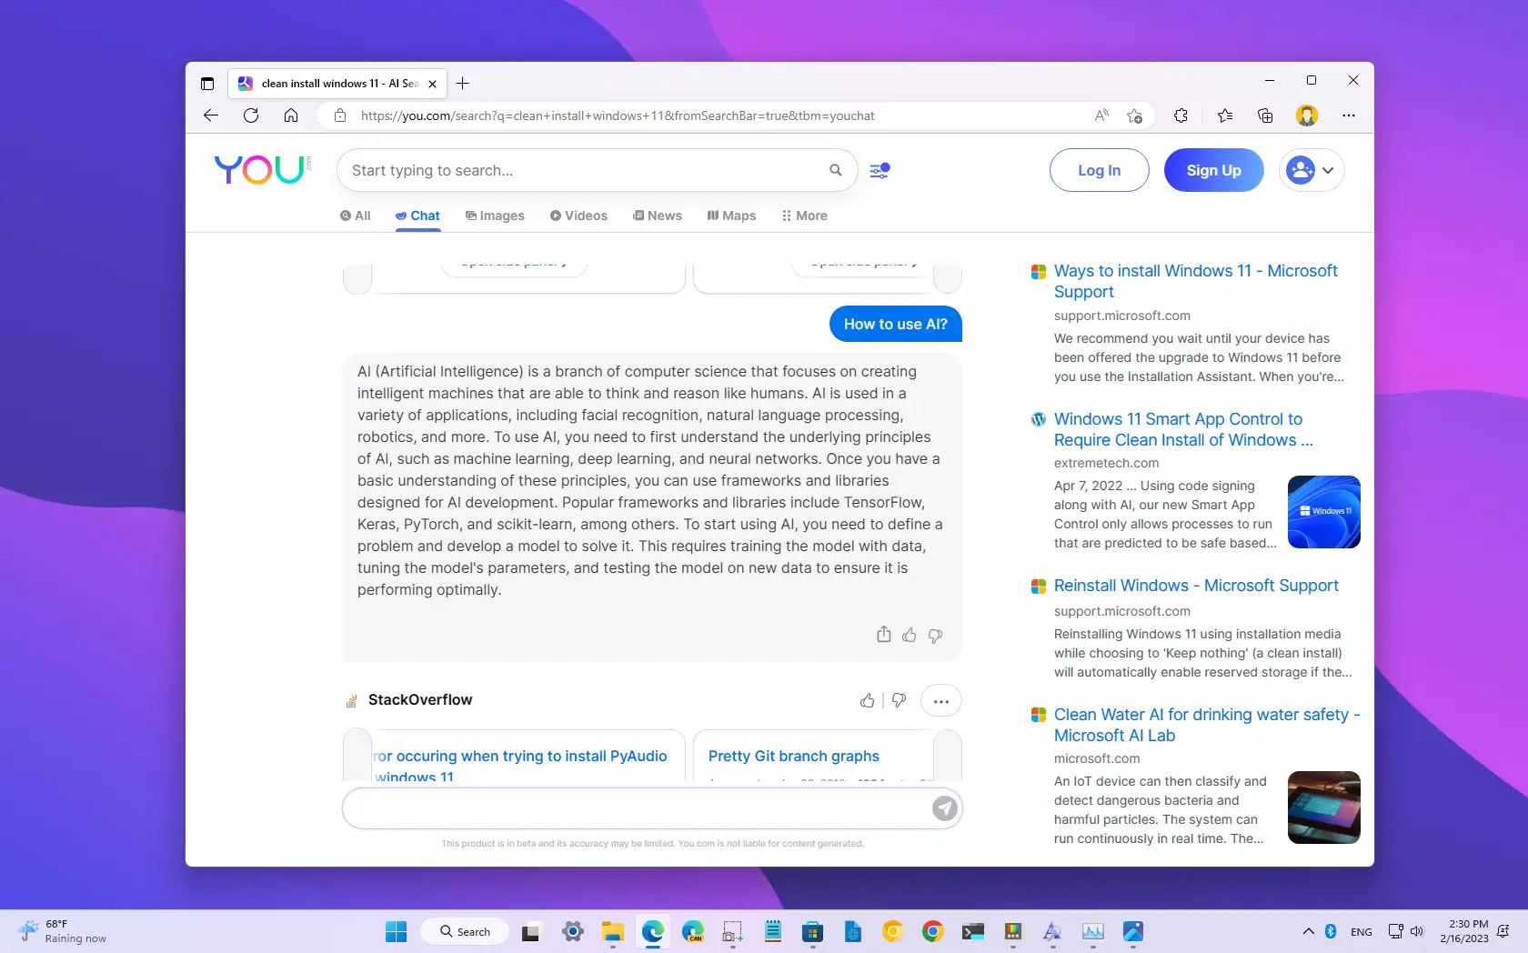The width and height of the screenshot is (1528, 953).
Task: Open the browser home page
Action: [291, 115]
